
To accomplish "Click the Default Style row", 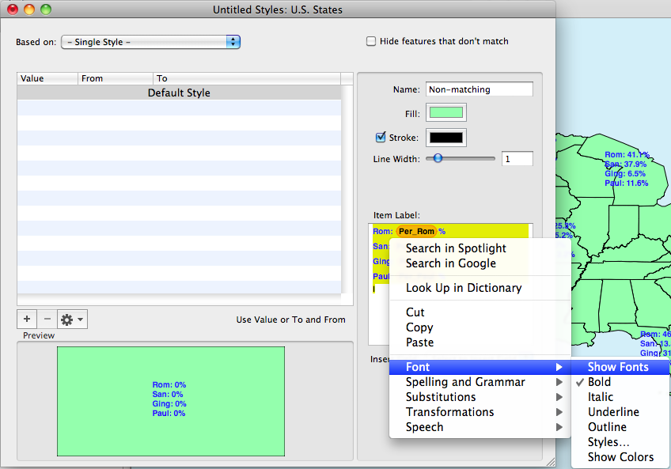I will point(179,93).
